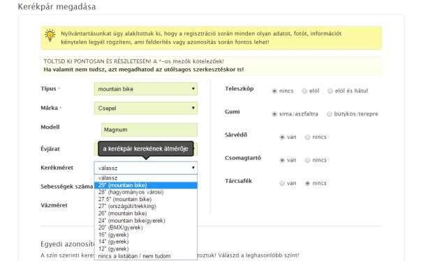Screen dimensions: 421x261
Task: Click the 'Sárvédő' field label
Action: [236, 134]
